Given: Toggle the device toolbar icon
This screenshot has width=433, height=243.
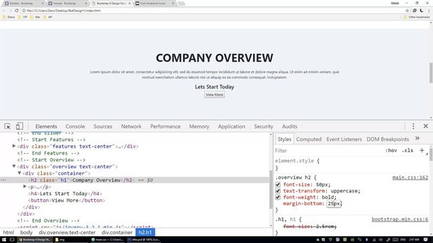Looking at the screenshot, I should (20, 126).
